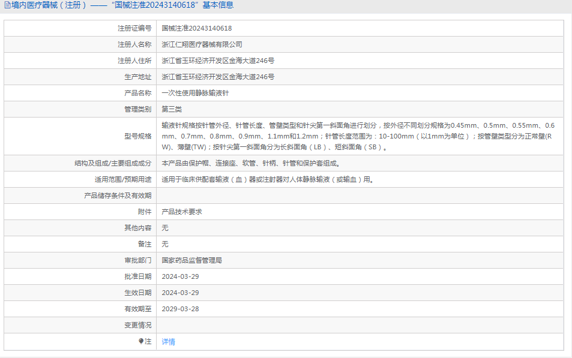Click the 产品储存条件及有效期 label
The height and width of the screenshot is (358, 572).
click(118, 195)
